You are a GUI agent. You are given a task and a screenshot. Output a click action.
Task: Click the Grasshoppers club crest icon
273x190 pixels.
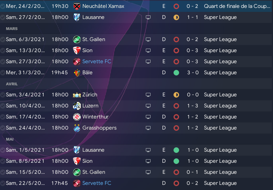[x=76, y=128]
